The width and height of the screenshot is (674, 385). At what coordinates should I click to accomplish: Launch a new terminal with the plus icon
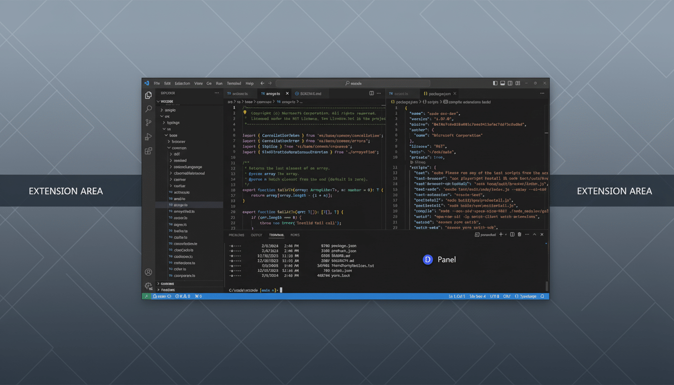click(500, 234)
